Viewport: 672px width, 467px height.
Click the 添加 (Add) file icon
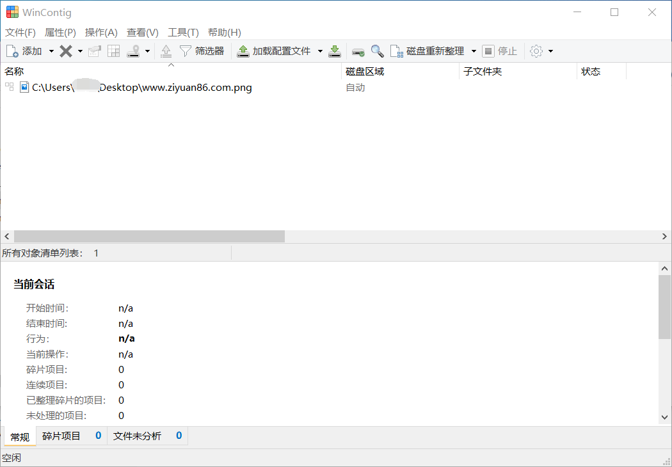13,51
